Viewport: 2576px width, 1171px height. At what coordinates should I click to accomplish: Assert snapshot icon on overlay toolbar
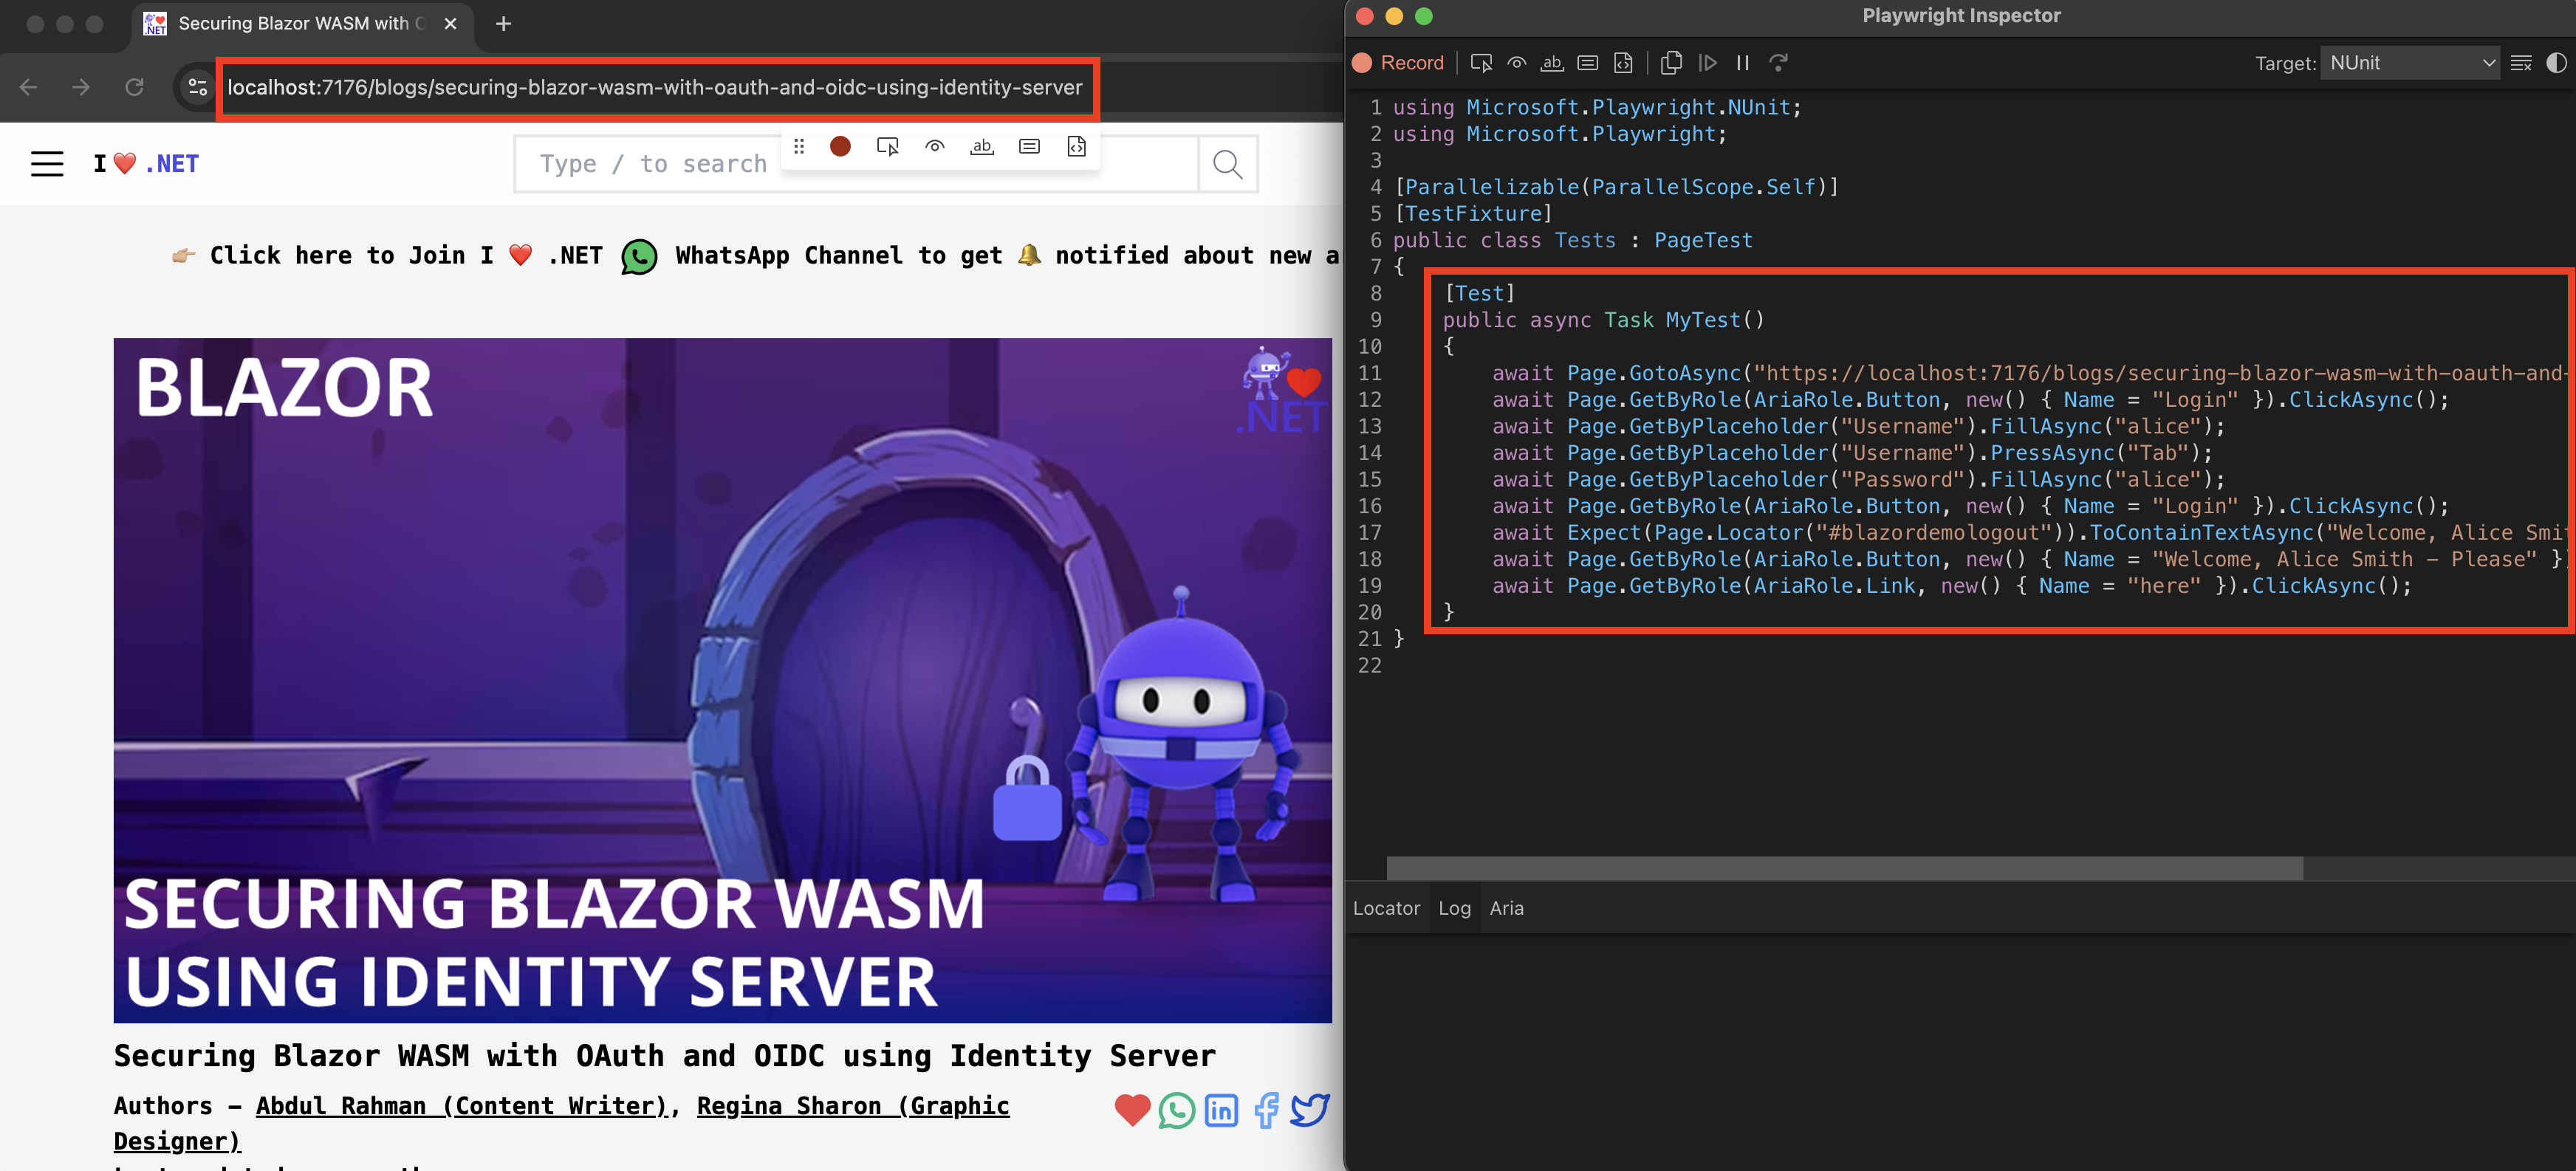(1076, 147)
